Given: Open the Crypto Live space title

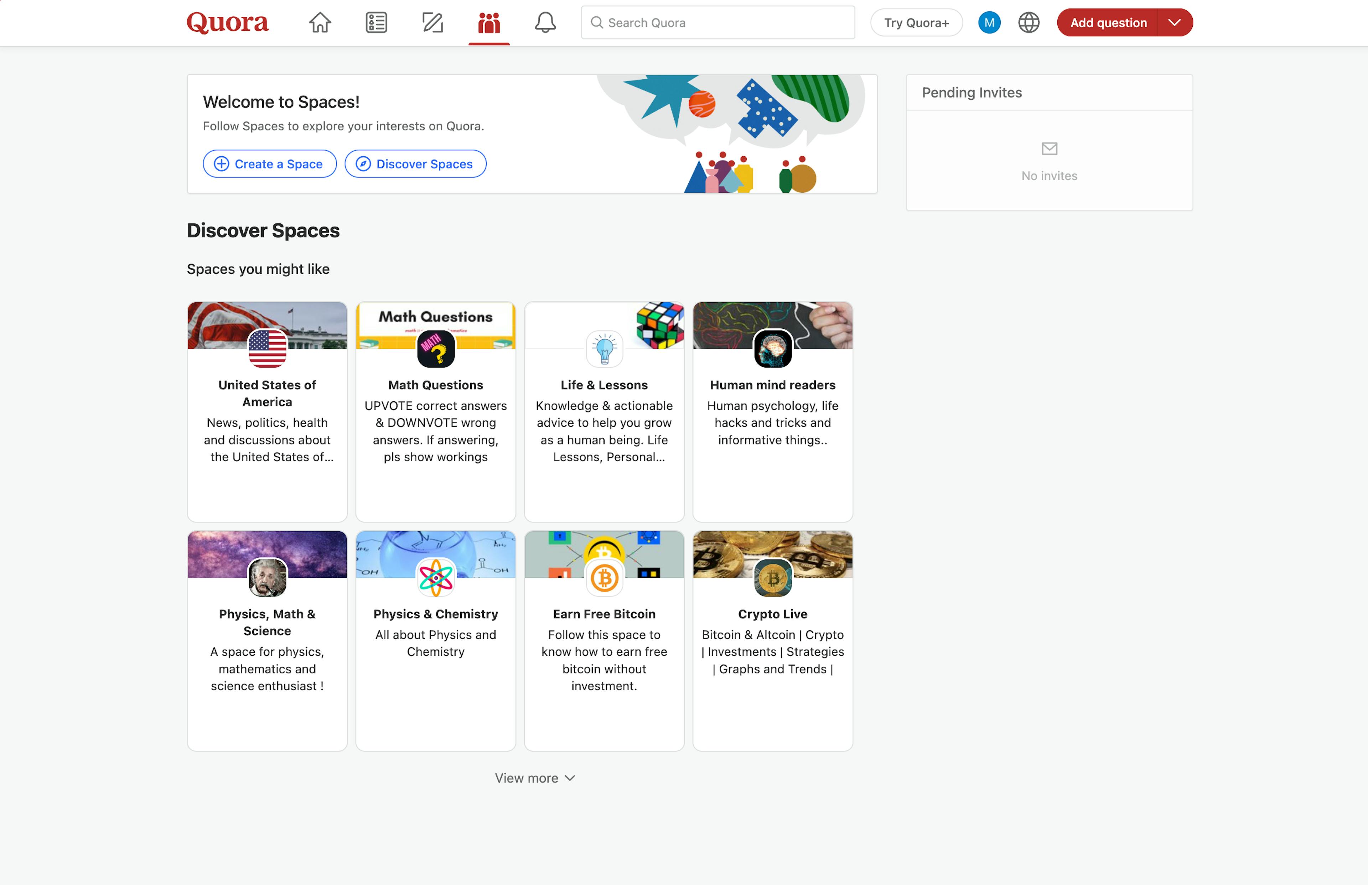Looking at the screenshot, I should pos(772,614).
